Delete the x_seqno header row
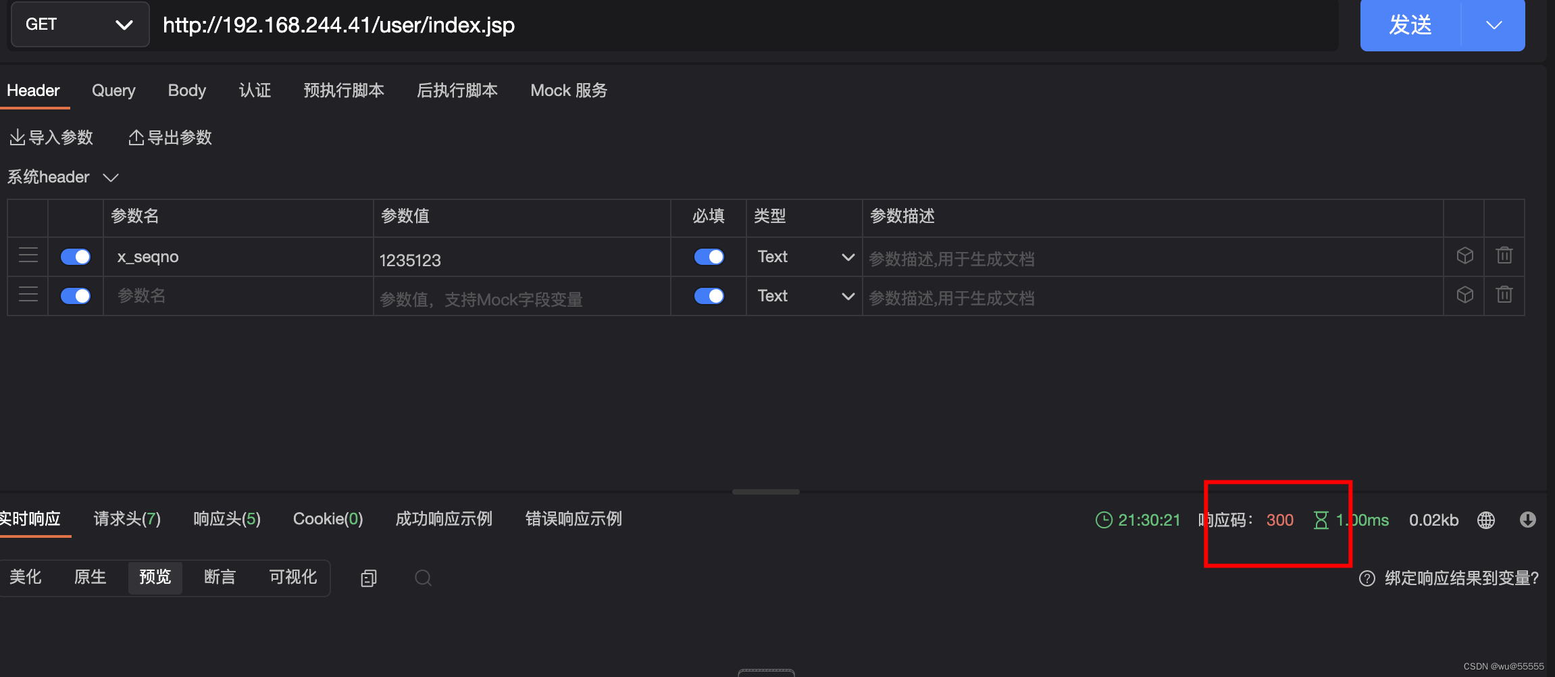This screenshot has height=677, width=1555. (x=1504, y=255)
